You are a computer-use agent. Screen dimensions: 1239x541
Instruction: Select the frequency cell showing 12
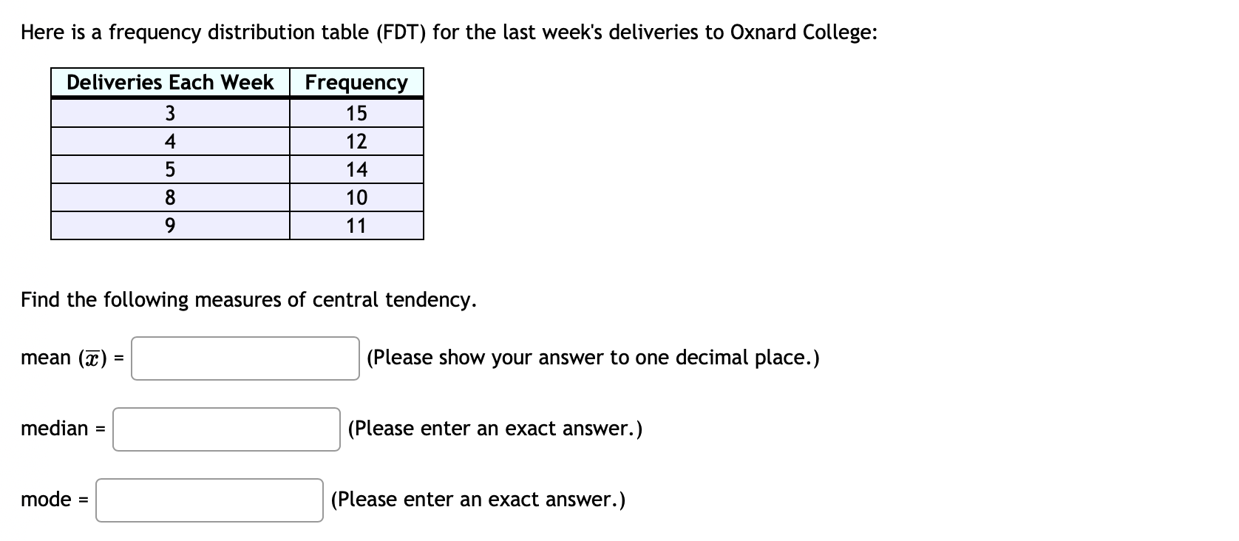[x=356, y=140]
